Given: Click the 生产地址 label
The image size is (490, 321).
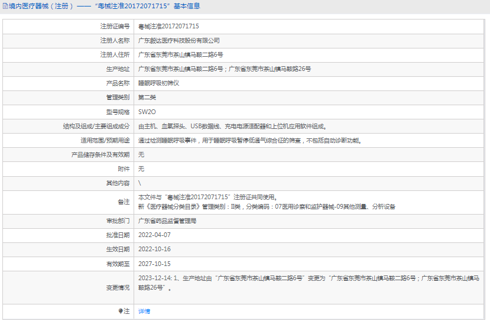Looking at the screenshot, I should pyautogui.click(x=118, y=69).
